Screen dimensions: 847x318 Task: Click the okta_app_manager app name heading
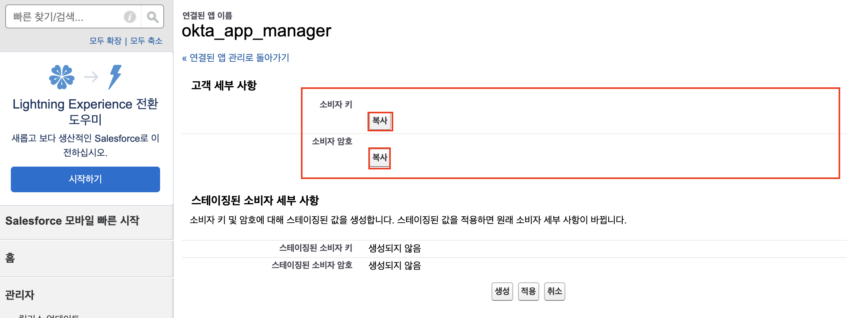pos(256,31)
